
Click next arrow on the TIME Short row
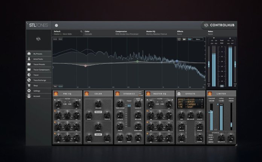[x=202, y=107]
